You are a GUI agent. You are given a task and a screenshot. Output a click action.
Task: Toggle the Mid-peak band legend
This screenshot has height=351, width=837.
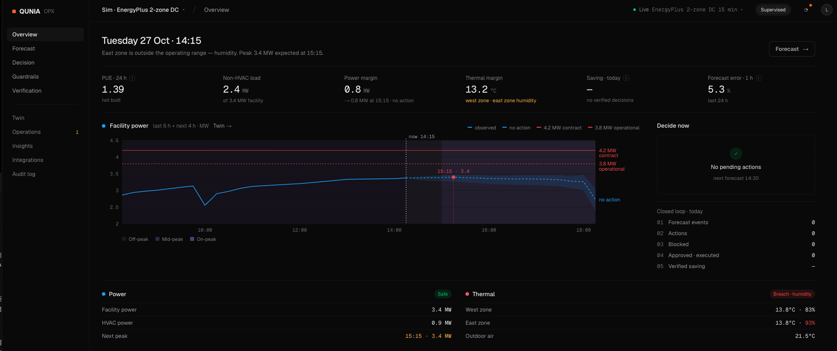pyautogui.click(x=169, y=239)
